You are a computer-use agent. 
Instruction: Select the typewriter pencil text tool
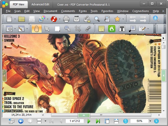click(x=142, y=29)
